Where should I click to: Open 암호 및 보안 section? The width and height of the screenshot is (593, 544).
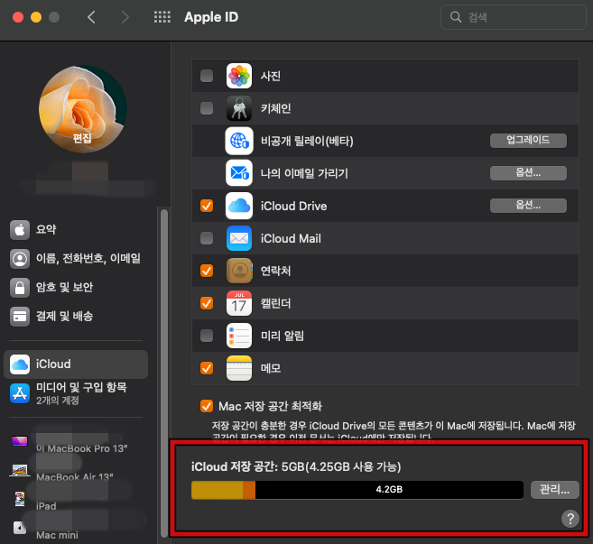pos(76,287)
